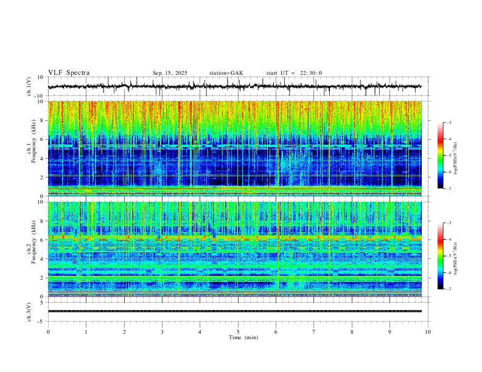Viewport: 482px width, 372px height.
Task: Select the date text "Sep. 15, 2025"
Action: coord(170,73)
